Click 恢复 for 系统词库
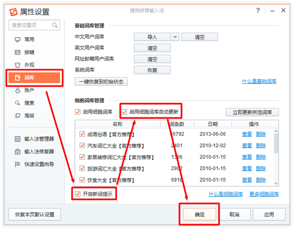This screenshot has width=294, height=229. pos(152,70)
